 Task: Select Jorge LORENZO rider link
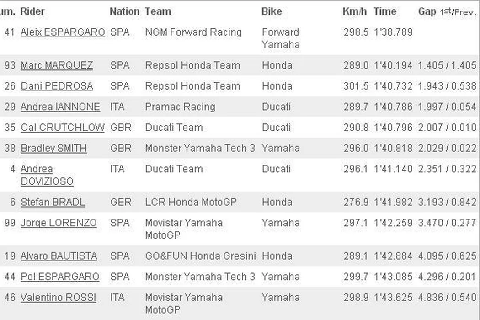point(59,223)
